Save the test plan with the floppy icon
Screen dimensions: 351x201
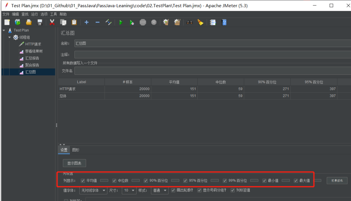coord(40,22)
